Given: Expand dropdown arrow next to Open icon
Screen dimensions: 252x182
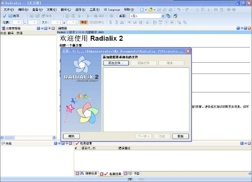Looking at the screenshot, I should click(155, 10).
